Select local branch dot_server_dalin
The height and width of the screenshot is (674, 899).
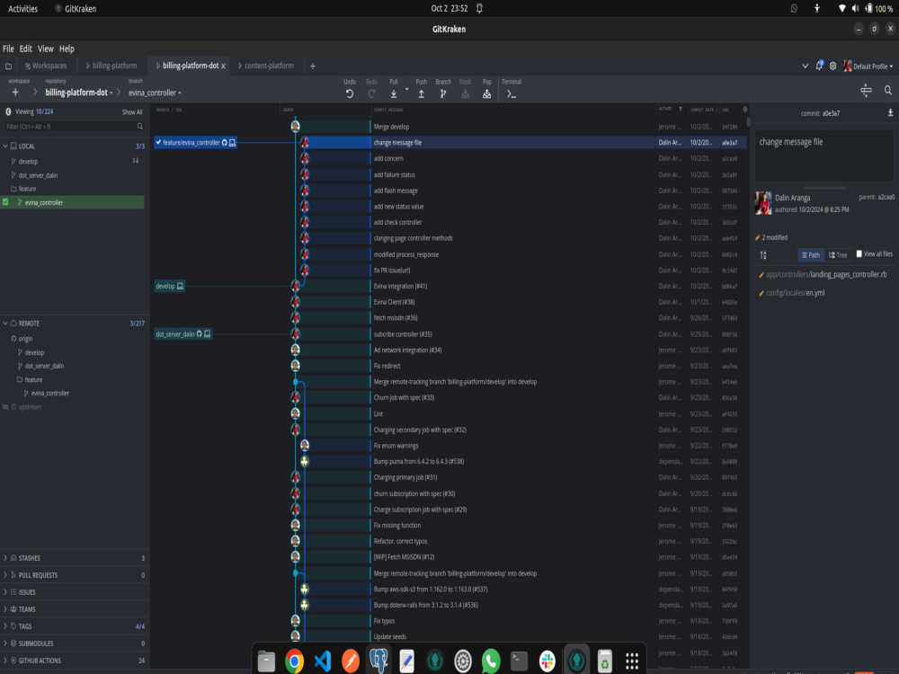[38, 175]
